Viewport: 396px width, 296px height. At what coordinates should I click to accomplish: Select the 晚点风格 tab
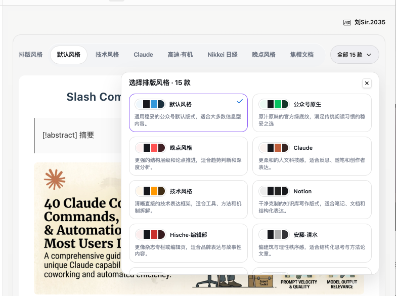(x=263, y=55)
